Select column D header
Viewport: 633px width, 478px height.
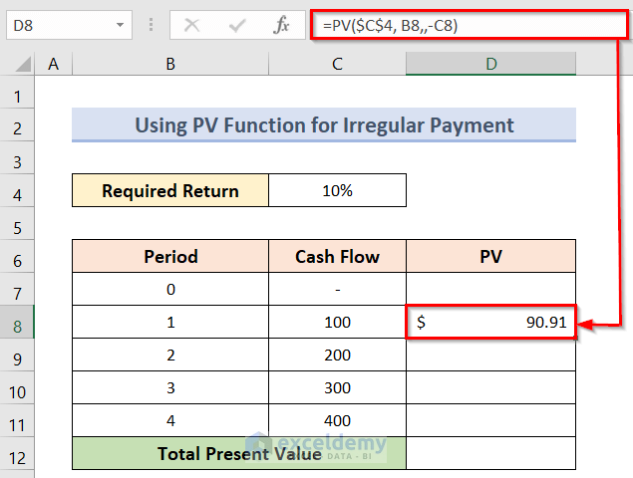490,64
